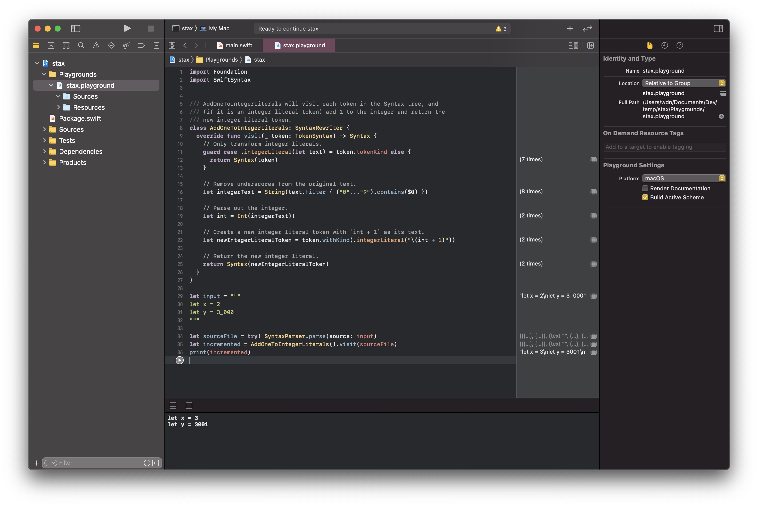Choose the file location folder icon
Image resolution: width=758 pixels, height=507 pixels.
(x=723, y=93)
